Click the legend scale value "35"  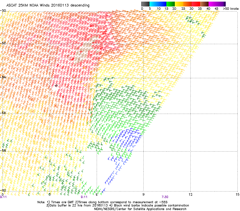[x=200, y=9]
